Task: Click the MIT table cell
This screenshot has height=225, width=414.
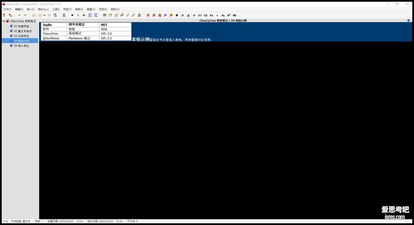Action: point(115,25)
